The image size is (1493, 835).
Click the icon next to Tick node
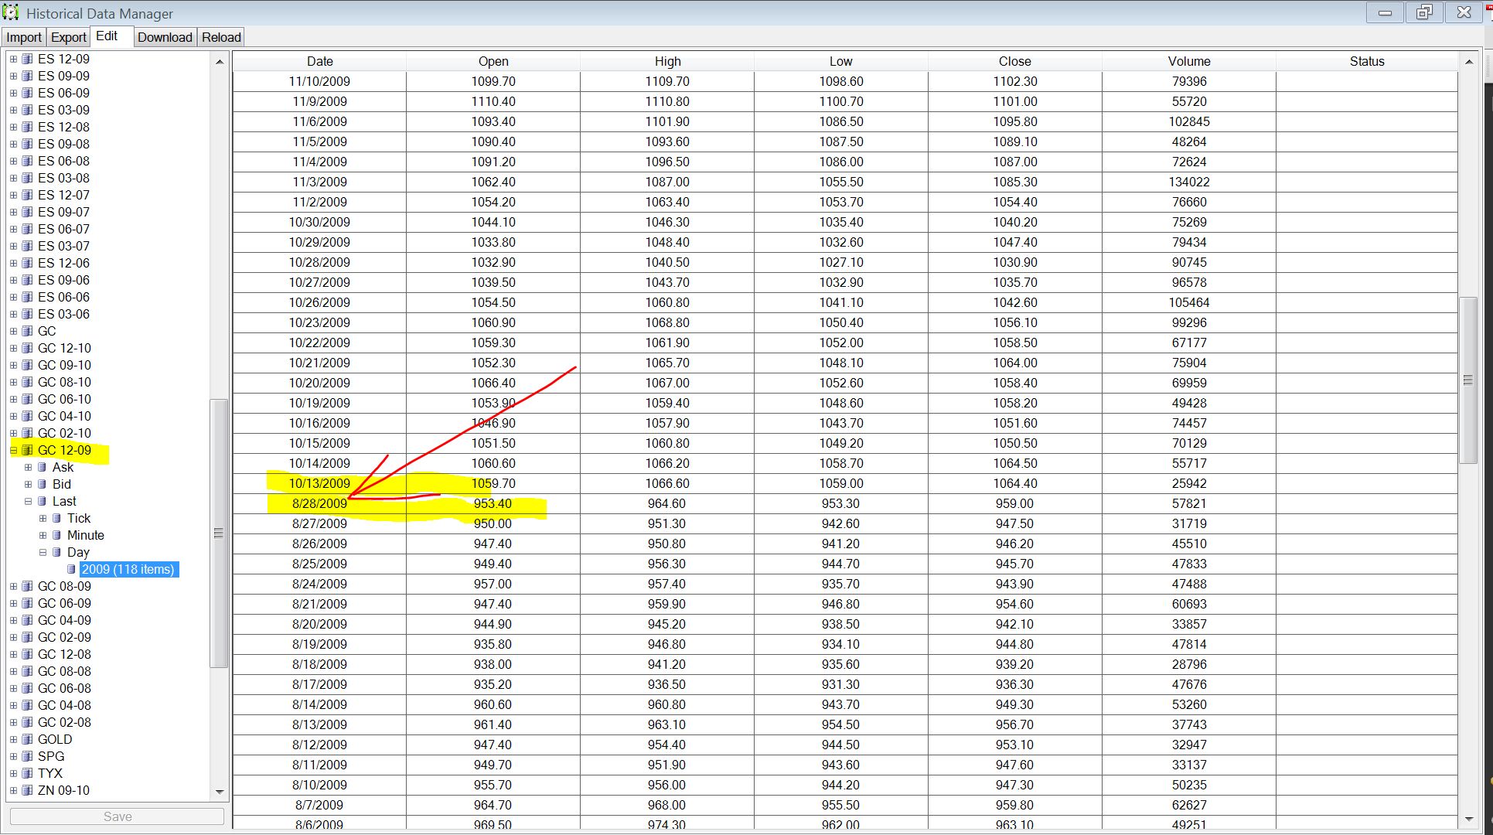click(56, 518)
